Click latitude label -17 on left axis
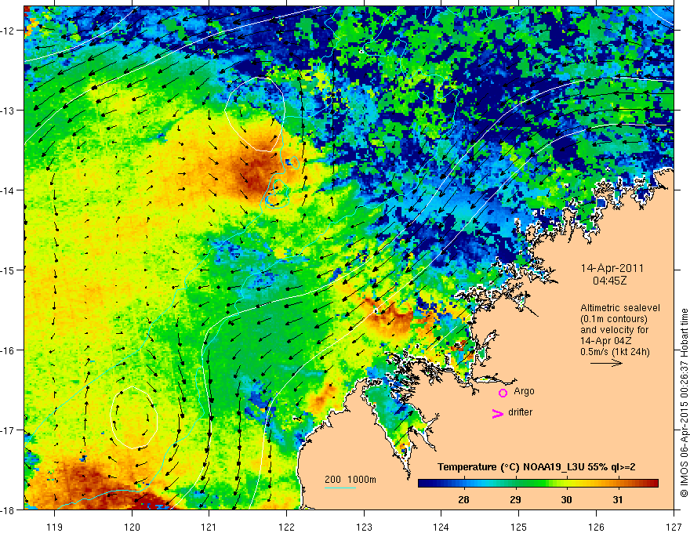The width and height of the screenshot is (690, 533). click(x=8, y=430)
